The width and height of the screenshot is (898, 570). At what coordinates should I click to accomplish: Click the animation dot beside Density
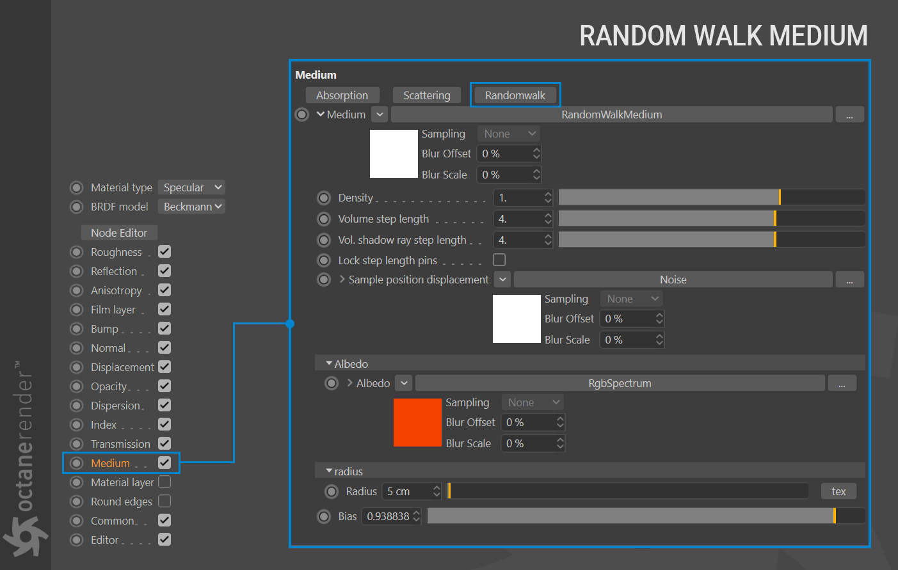pos(324,198)
